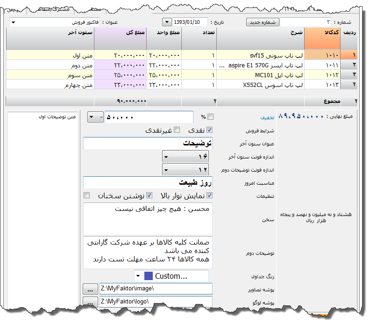Click the تخفیف (discount) link
Viewport: 370px width, 325px height.
click(267, 118)
